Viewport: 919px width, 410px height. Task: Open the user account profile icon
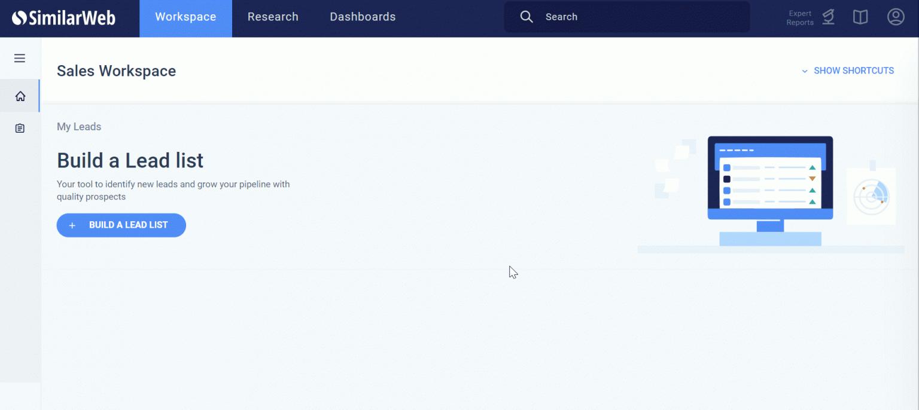pos(896,17)
